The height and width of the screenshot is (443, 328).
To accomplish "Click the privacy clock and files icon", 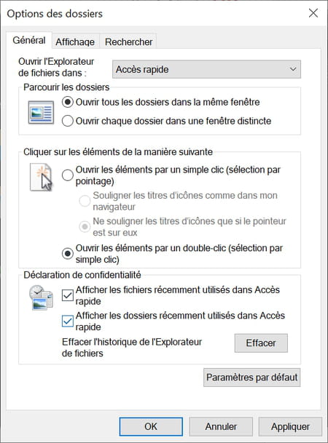I will click(41, 298).
